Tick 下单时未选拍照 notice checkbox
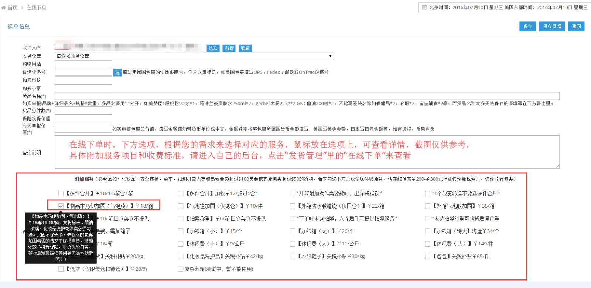591x288 pixels. coord(293,218)
